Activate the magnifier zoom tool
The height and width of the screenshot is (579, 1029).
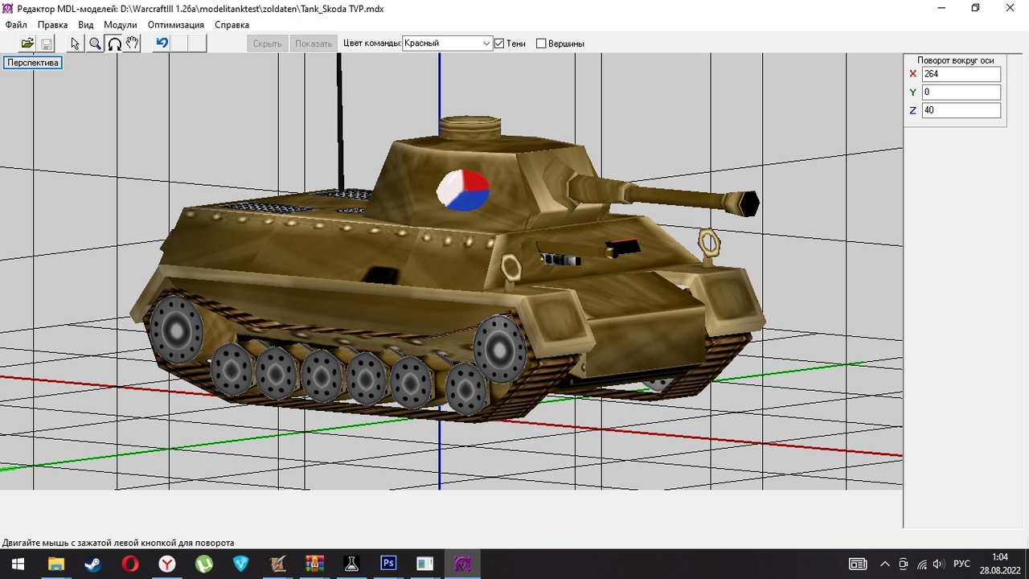tap(95, 43)
